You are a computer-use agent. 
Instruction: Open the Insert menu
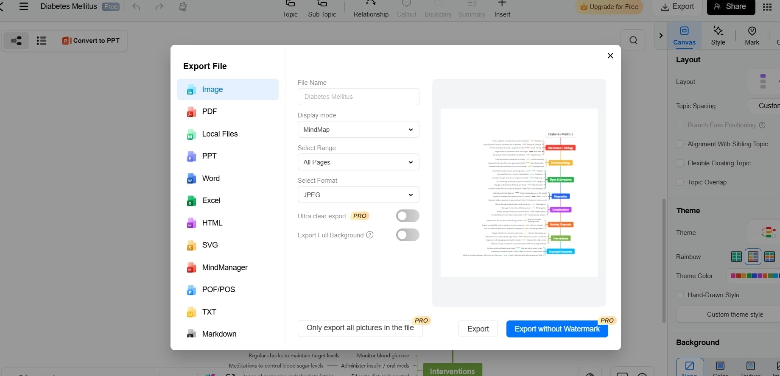pos(502,9)
